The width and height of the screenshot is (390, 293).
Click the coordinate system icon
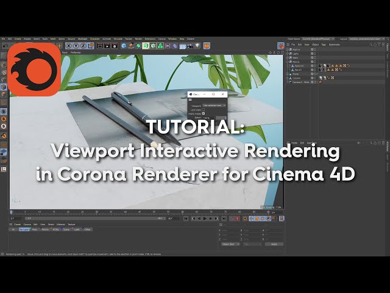[91, 46]
